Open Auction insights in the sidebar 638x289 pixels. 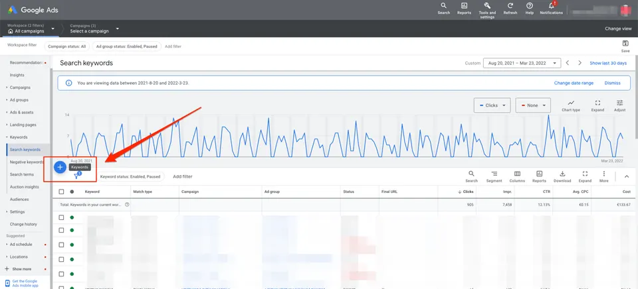pyautogui.click(x=25, y=187)
